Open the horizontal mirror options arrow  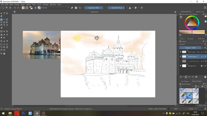[x=133, y=8]
